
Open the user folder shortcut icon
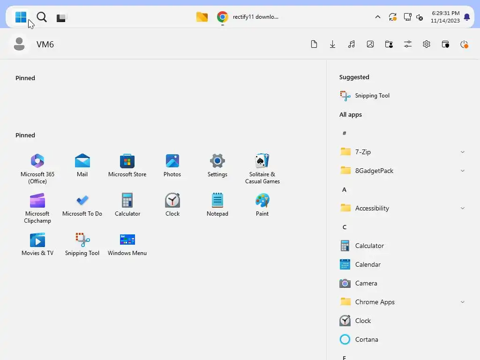(389, 45)
